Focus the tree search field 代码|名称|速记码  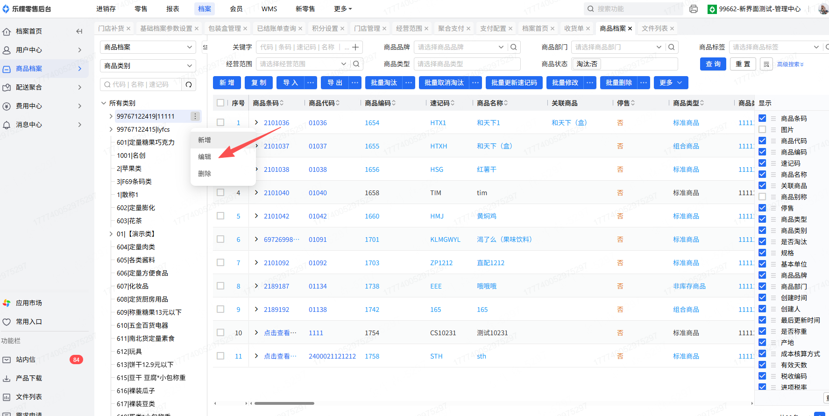141,85
